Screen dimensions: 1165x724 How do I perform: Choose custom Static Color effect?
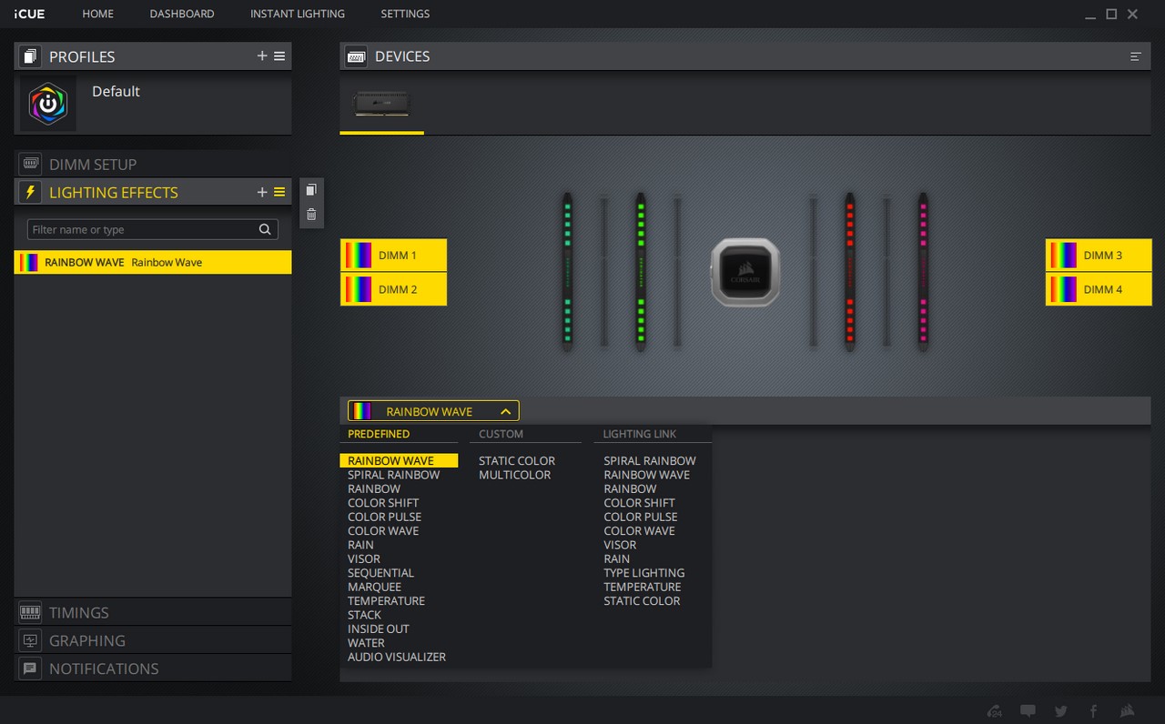coord(517,461)
